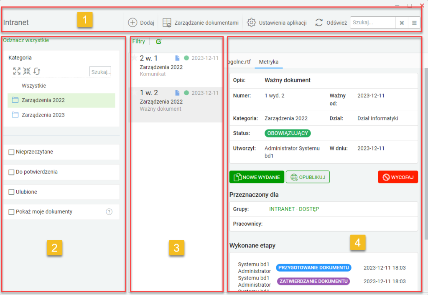Click file icon on 2 w. 1 row
Image resolution: width=428 pixels, height=295 pixels.
[177, 58]
